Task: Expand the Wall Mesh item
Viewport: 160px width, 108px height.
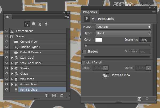Action: pos(12,79)
